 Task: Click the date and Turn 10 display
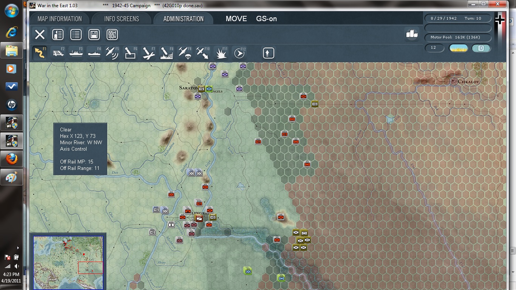458,18
